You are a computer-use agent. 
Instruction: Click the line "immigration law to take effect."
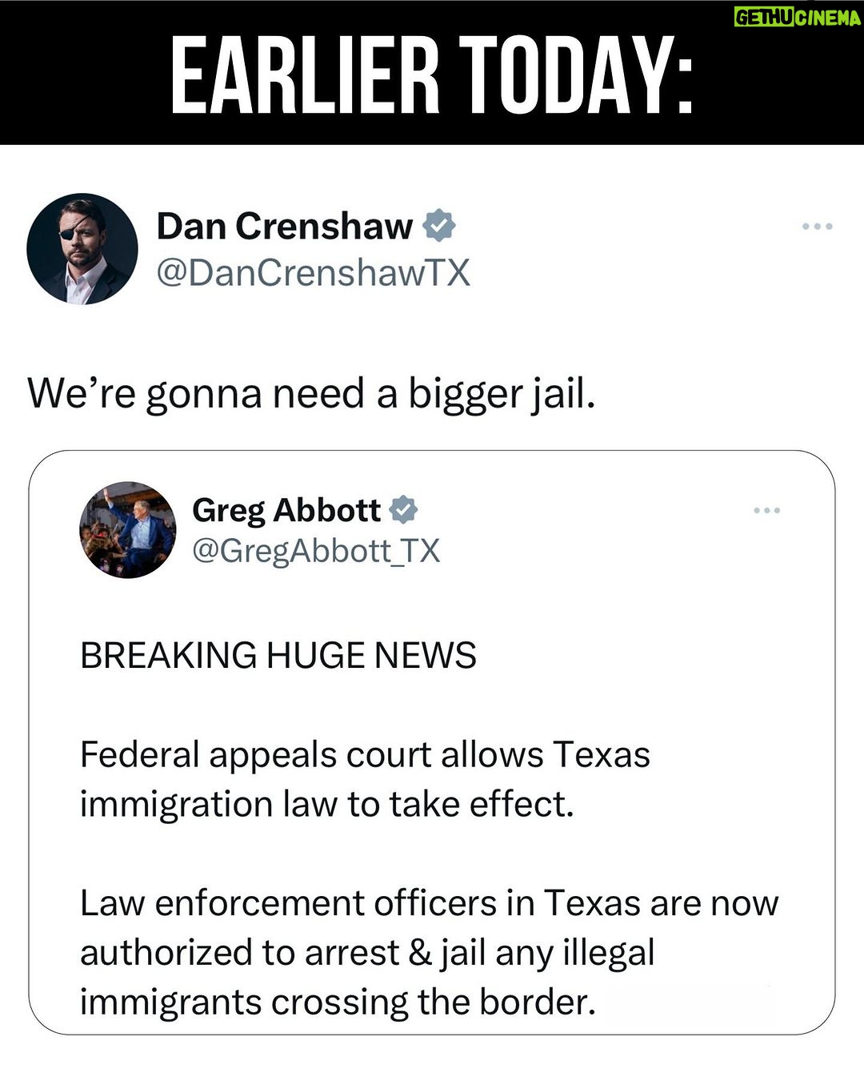click(327, 804)
